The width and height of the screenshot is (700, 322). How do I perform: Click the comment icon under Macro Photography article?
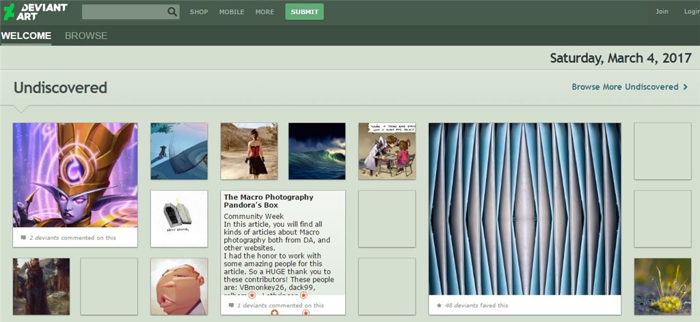click(x=230, y=306)
